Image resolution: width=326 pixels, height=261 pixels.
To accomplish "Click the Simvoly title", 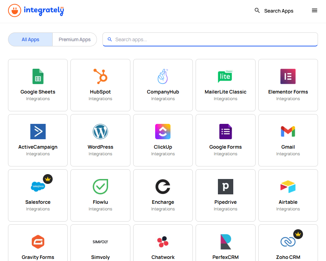I will (x=100, y=257).
